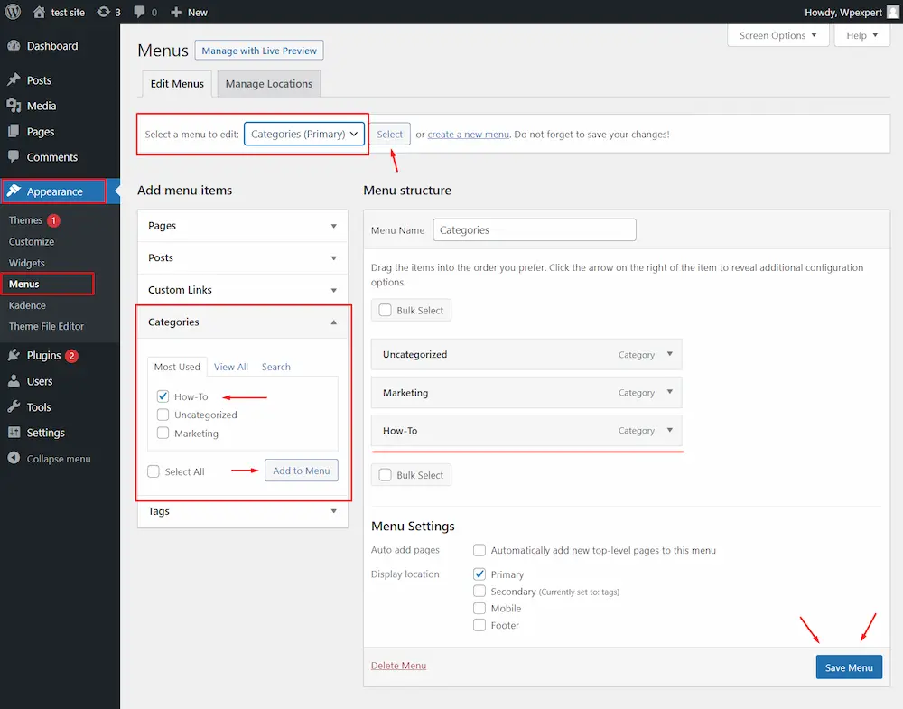Click the Themes update badge 1
903x709 pixels.
point(53,220)
